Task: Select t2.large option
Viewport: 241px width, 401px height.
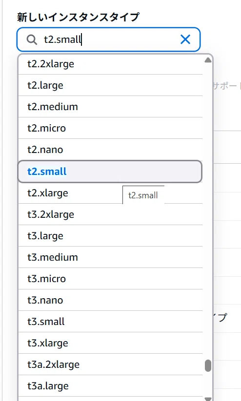Action: pos(110,85)
